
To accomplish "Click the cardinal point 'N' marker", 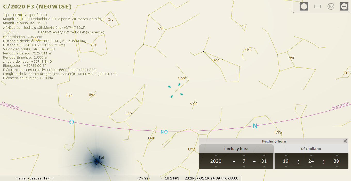I will (255, 126).
